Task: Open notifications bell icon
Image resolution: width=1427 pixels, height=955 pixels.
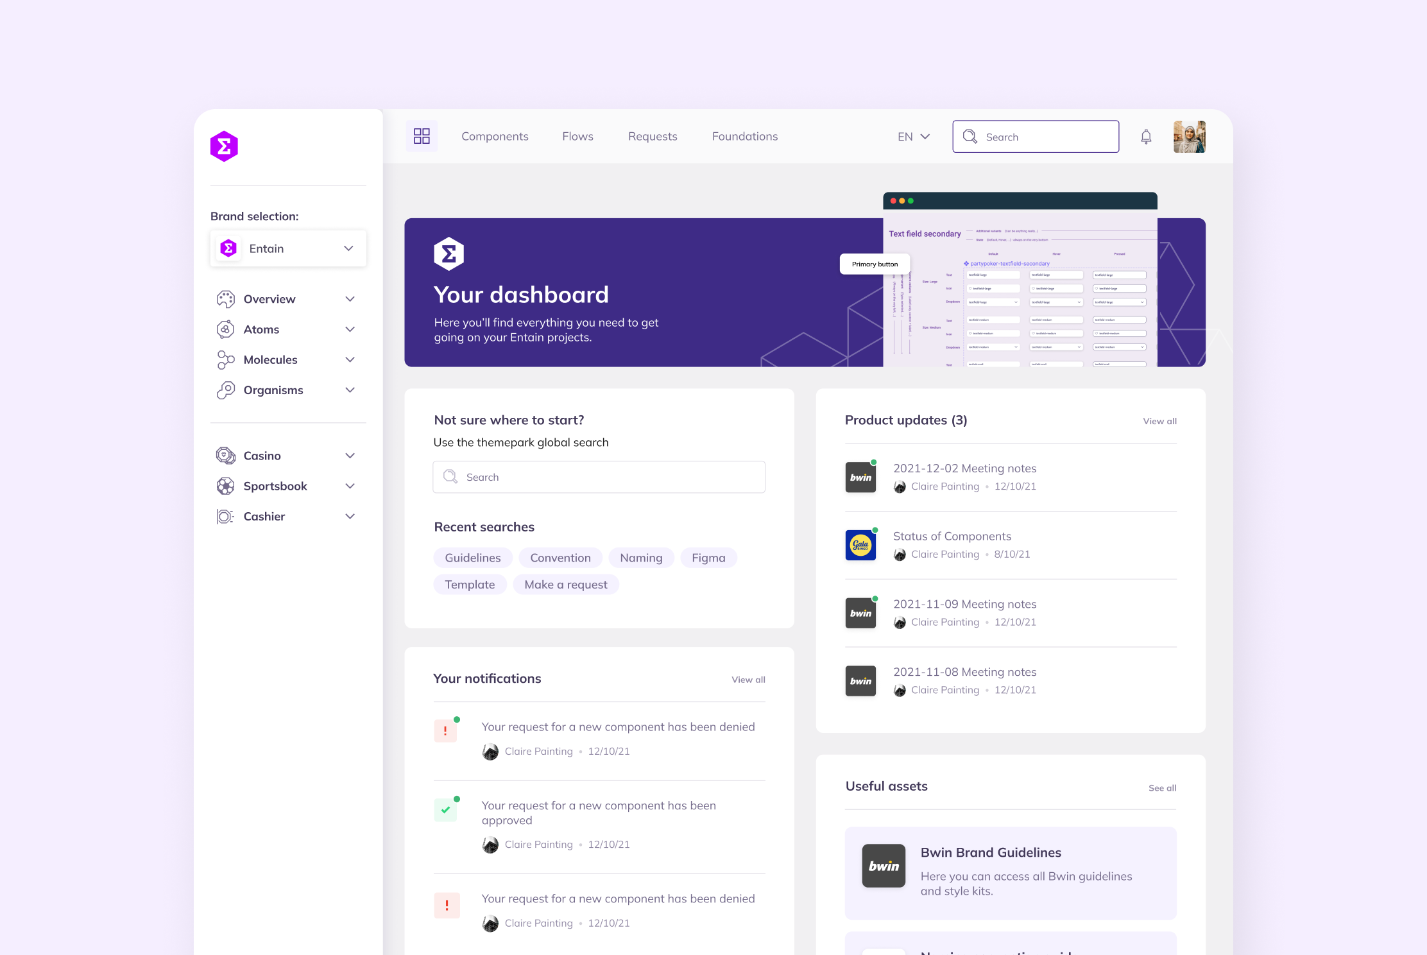Action: point(1146,137)
